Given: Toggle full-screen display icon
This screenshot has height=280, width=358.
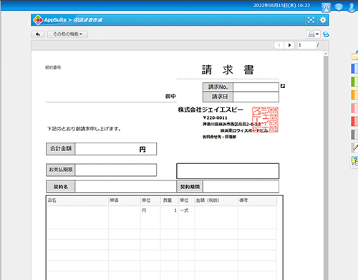Looking at the screenshot, I should (311, 20).
